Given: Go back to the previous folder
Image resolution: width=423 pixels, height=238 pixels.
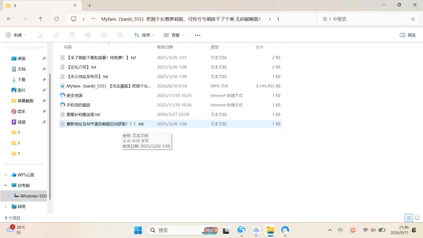Looking at the screenshot, I should point(9,19).
